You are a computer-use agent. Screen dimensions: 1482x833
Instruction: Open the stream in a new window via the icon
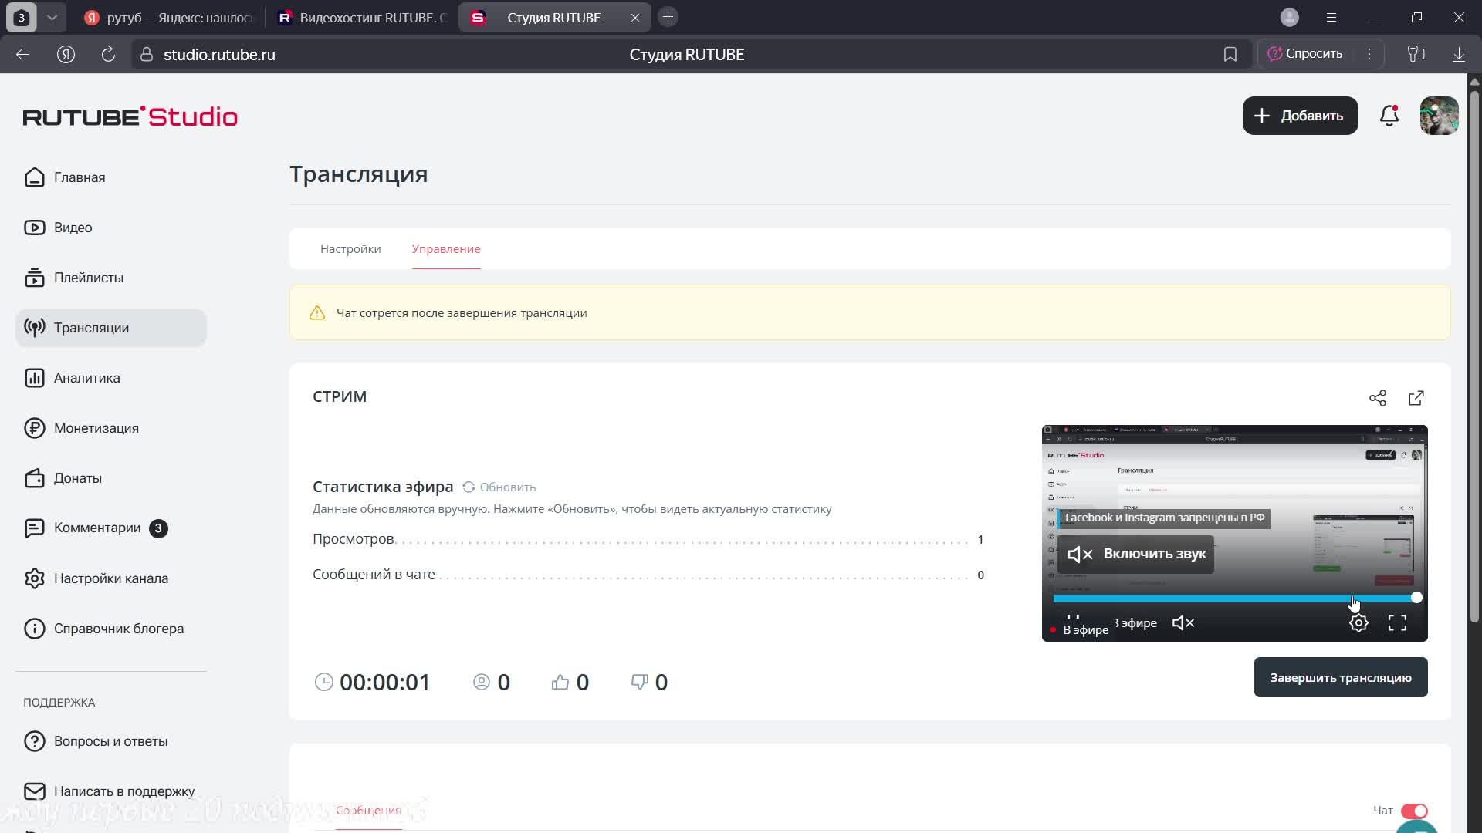pyautogui.click(x=1416, y=398)
